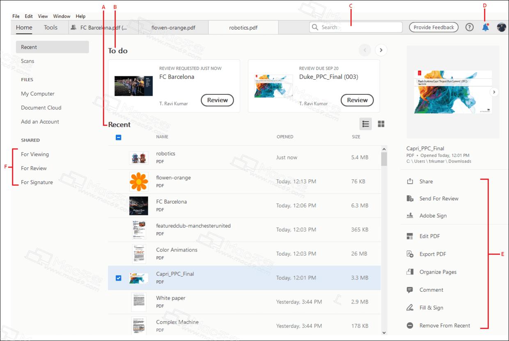This screenshot has height=341, width=509.
Task: Open the Edit PDF tool
Action: (409, 236)
